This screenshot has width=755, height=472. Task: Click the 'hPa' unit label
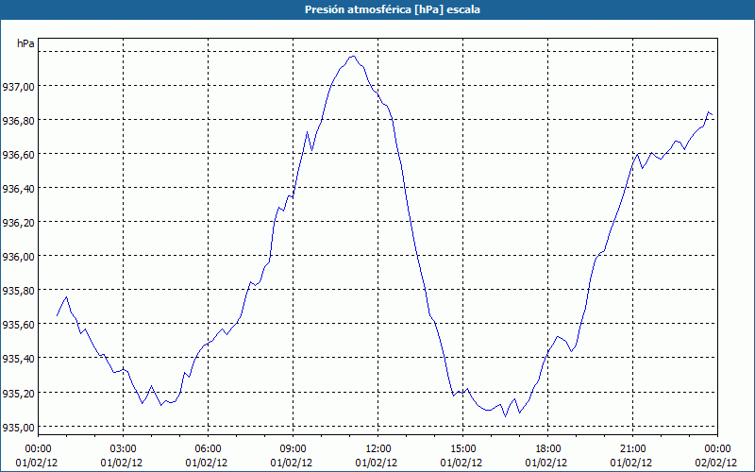pos(25,43)
